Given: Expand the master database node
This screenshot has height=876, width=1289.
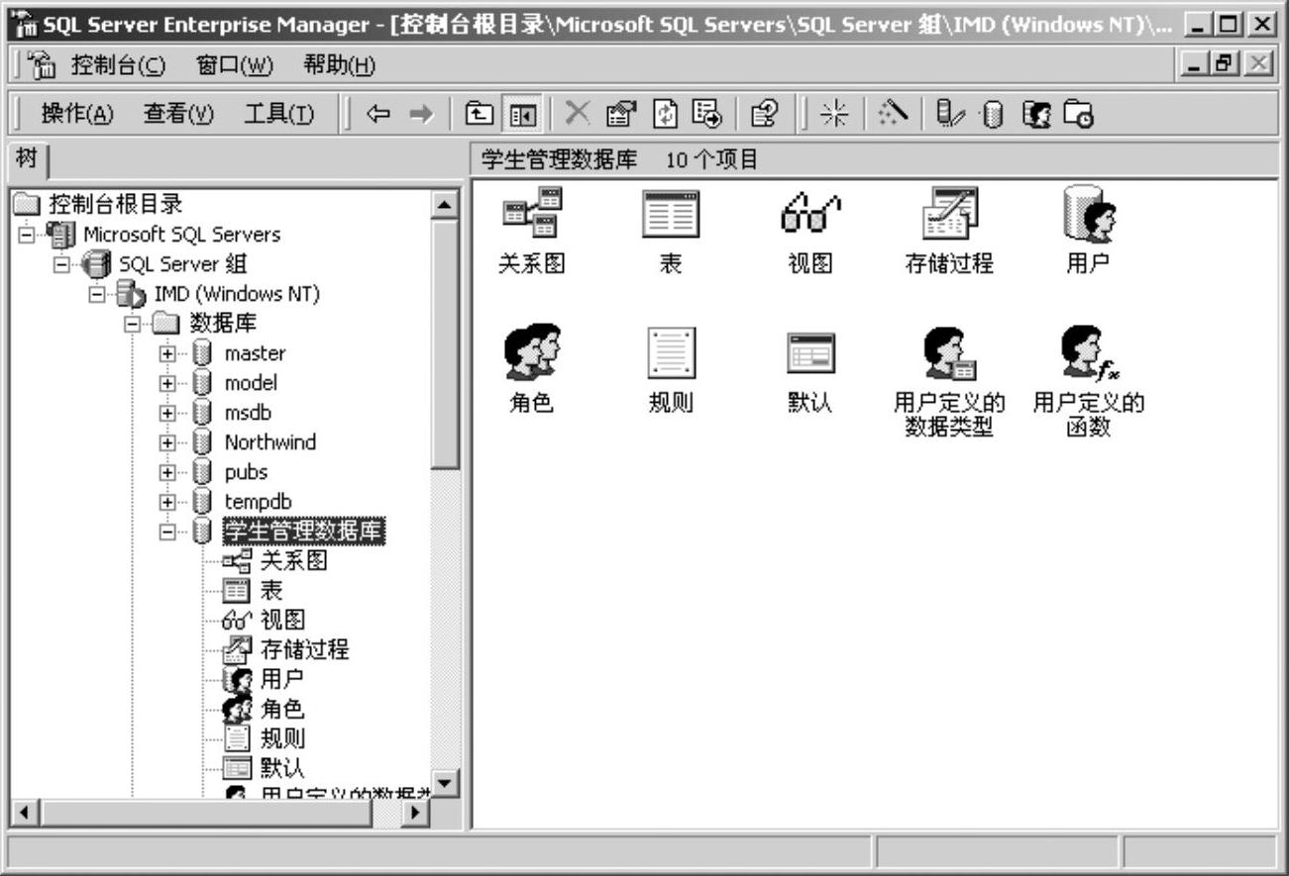Looking at the screenshot, I should coord(167,353).
